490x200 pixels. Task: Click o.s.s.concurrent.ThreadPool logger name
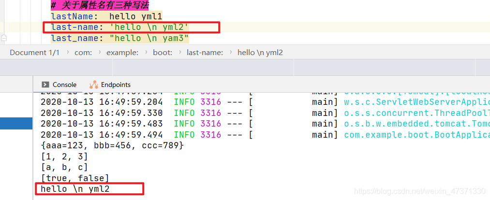417,113
